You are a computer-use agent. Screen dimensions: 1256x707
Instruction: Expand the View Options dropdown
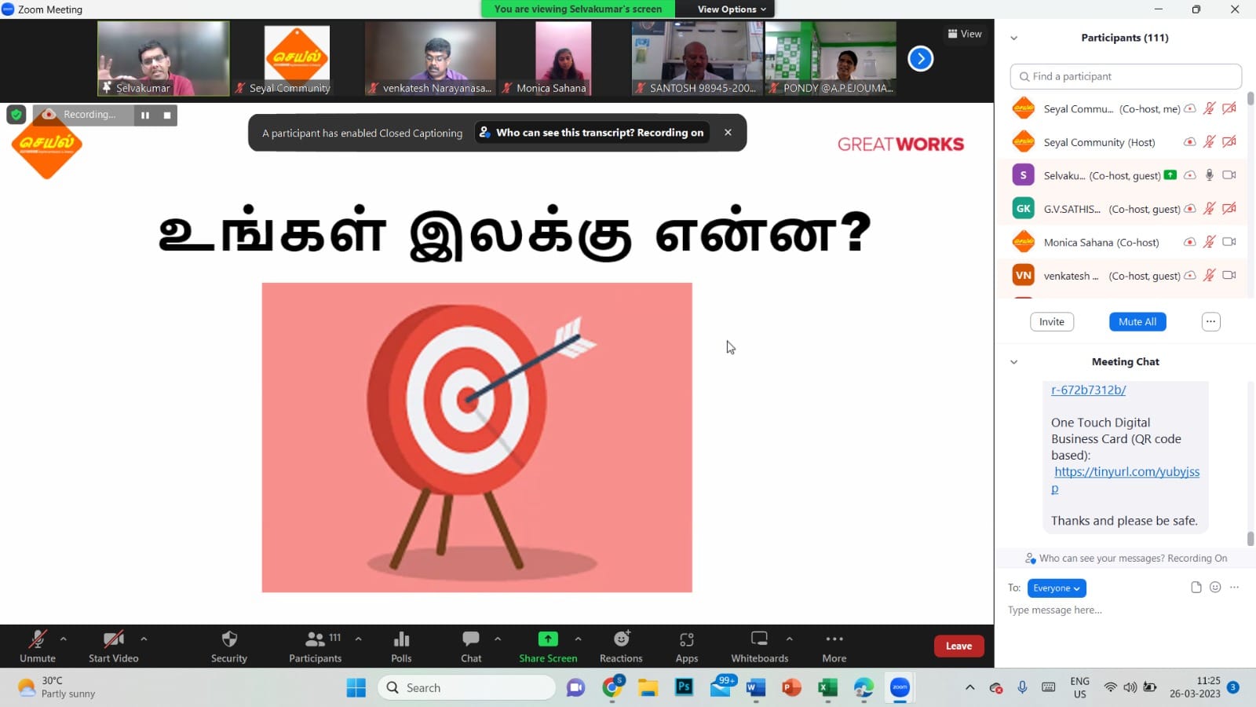coord(732,9)
